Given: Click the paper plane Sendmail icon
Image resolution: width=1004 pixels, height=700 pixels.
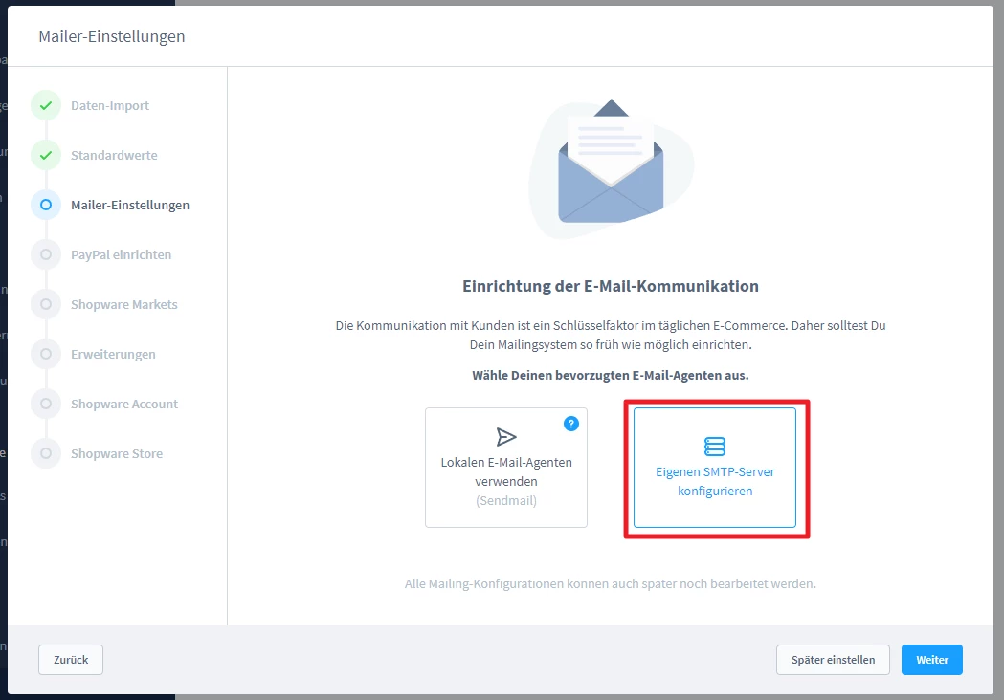Looking at the screenshot, I should pyautogui.click(x=506, y=437).
